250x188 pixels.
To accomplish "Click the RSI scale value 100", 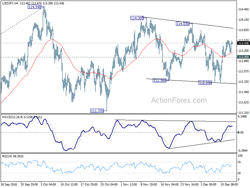I will (240, 155).
